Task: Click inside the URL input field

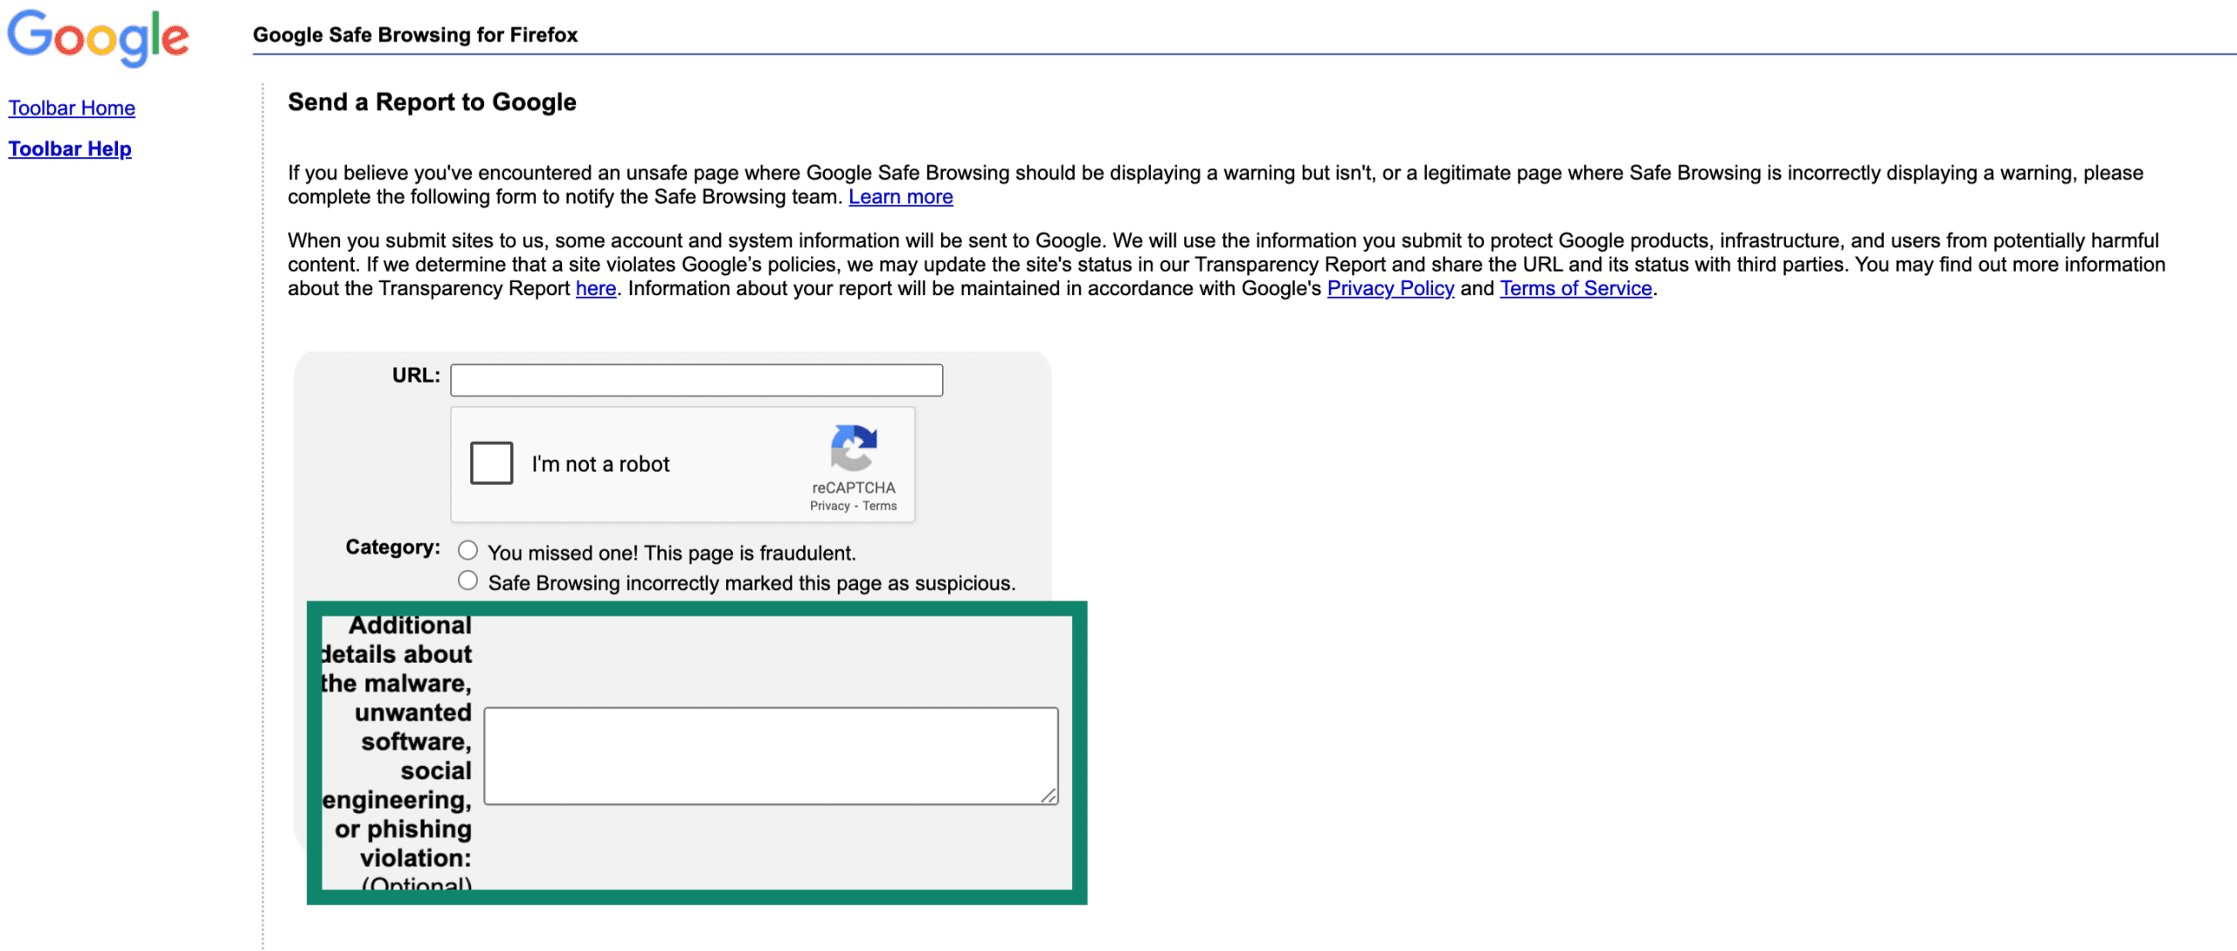Action: tap(695, 379)
